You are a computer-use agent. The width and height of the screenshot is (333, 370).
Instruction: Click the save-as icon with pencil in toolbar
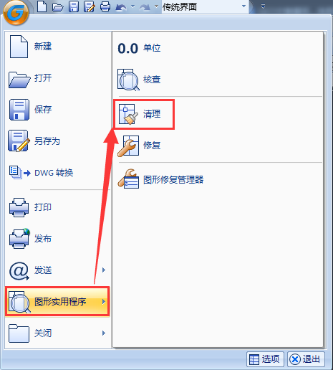[90, 6]
